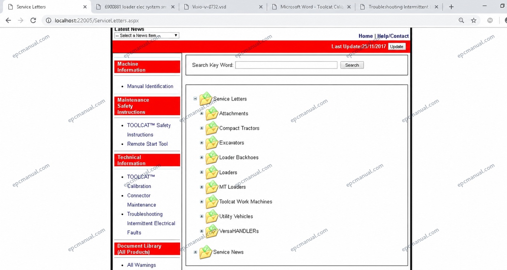Close the Visio-v-0732.vsd tab
The width and height of the screenshot is (507, 270).
click(x=261, y=7)
